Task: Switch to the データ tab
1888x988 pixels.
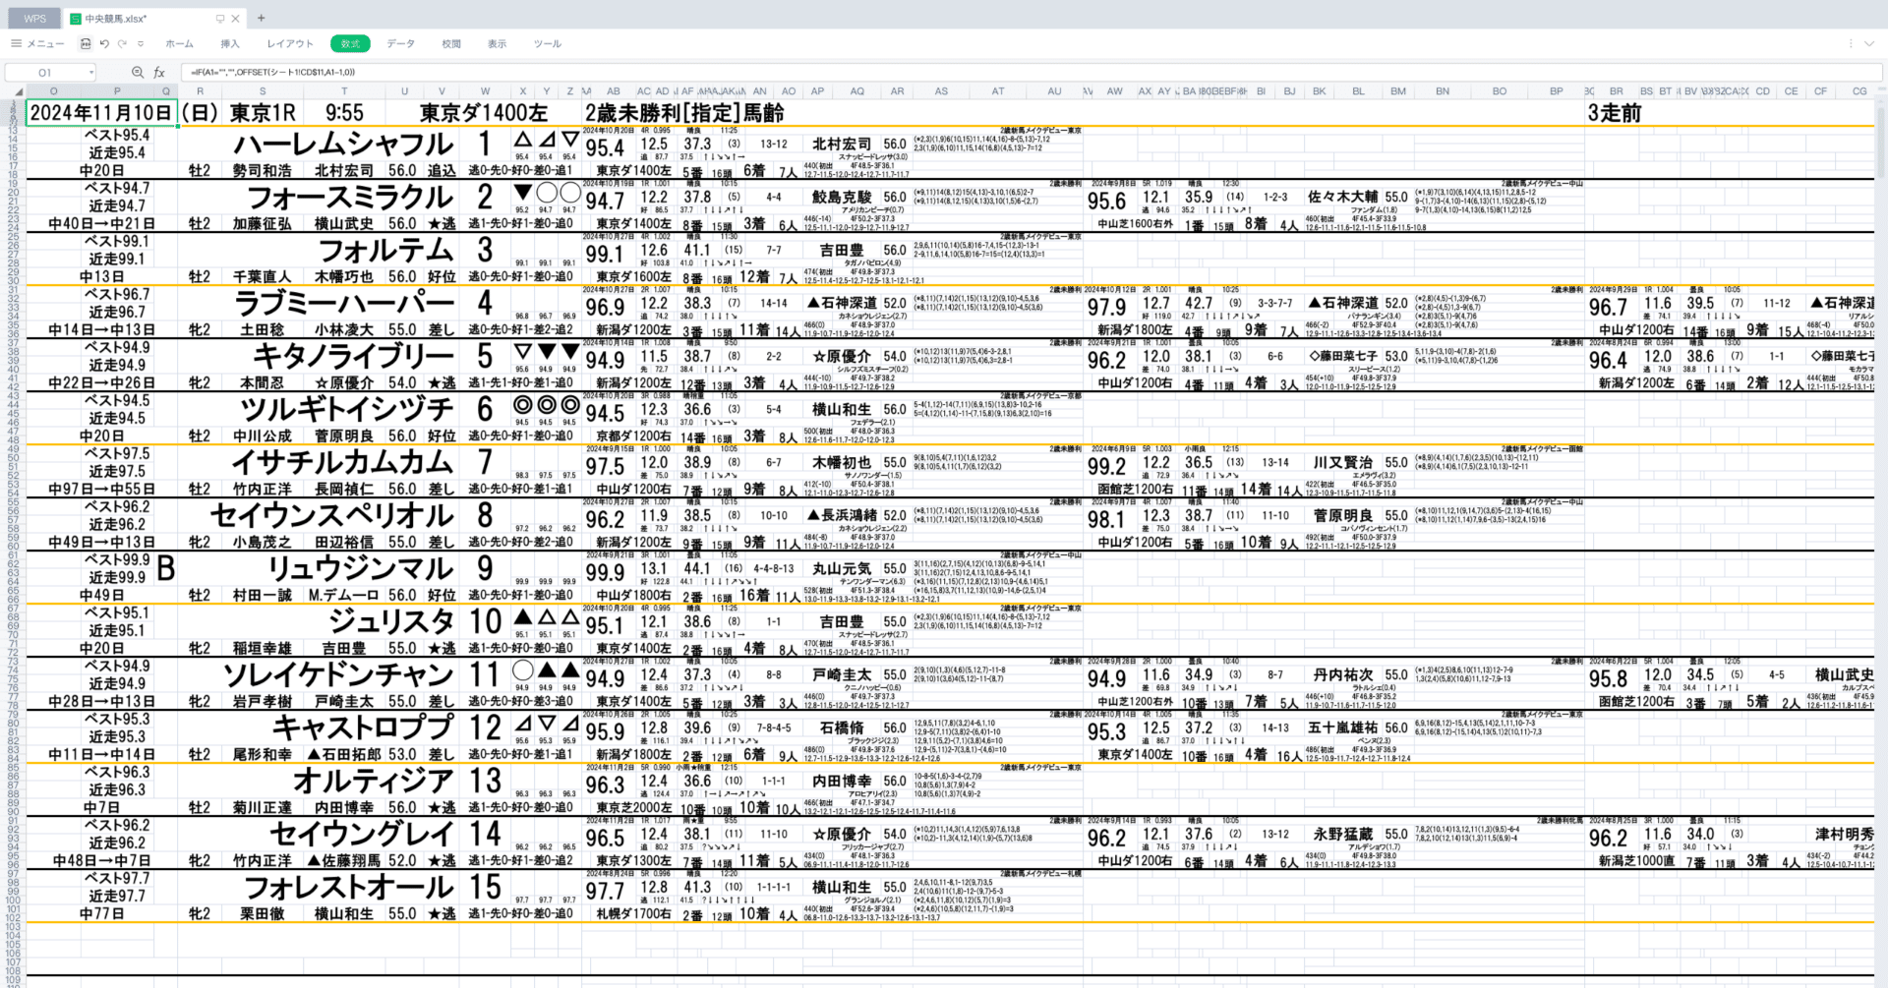Action: [x=400, y=43]
